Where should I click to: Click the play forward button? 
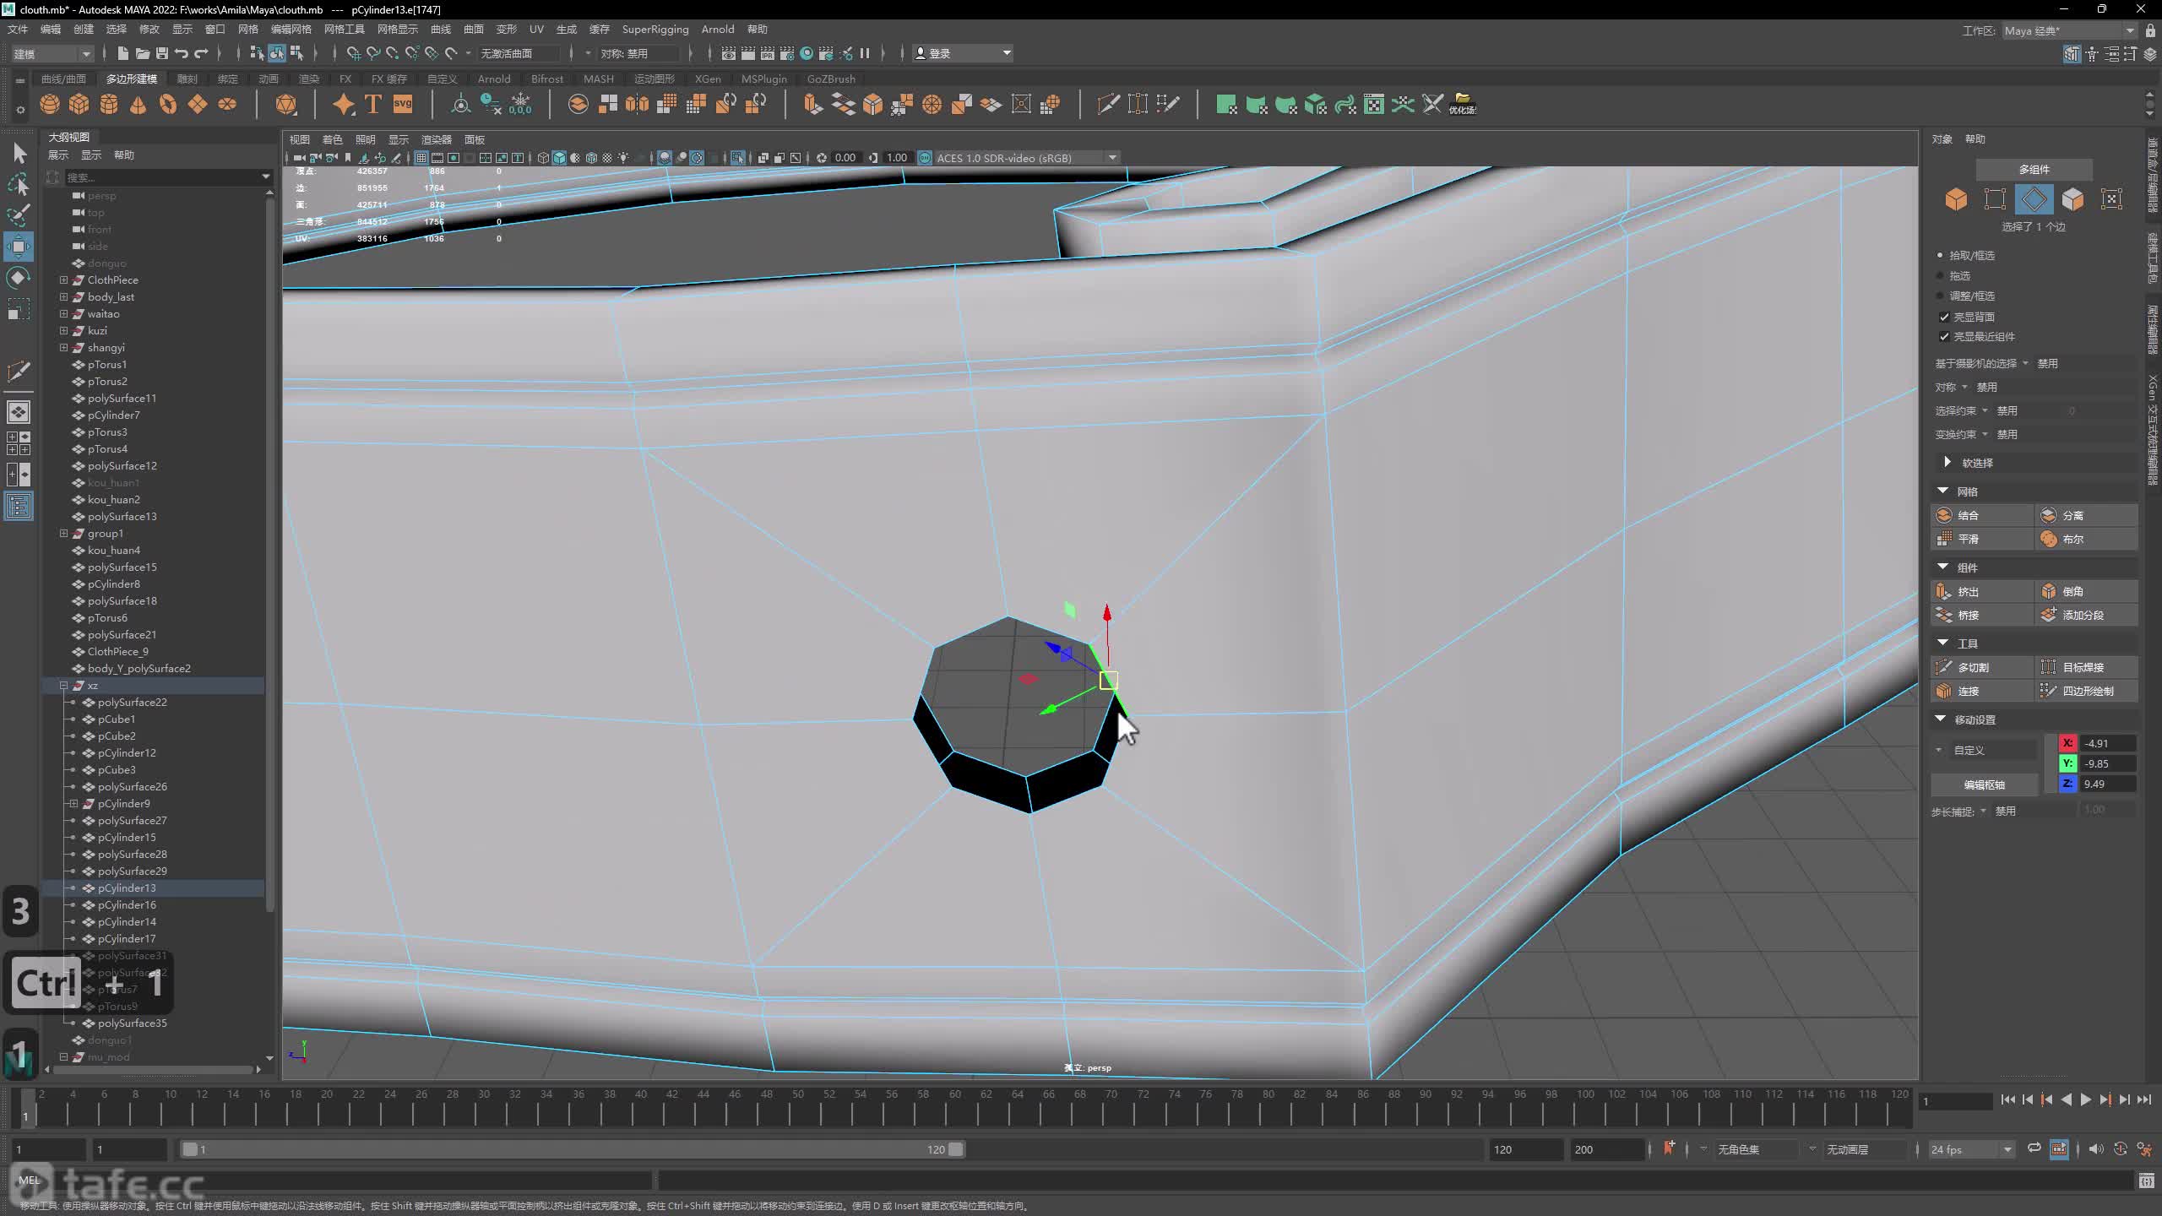pyautogui.click(x=2086, y=1099)
